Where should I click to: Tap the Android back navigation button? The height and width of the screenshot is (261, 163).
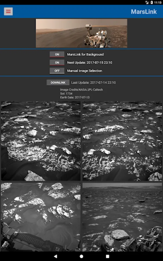pos(56,256)
